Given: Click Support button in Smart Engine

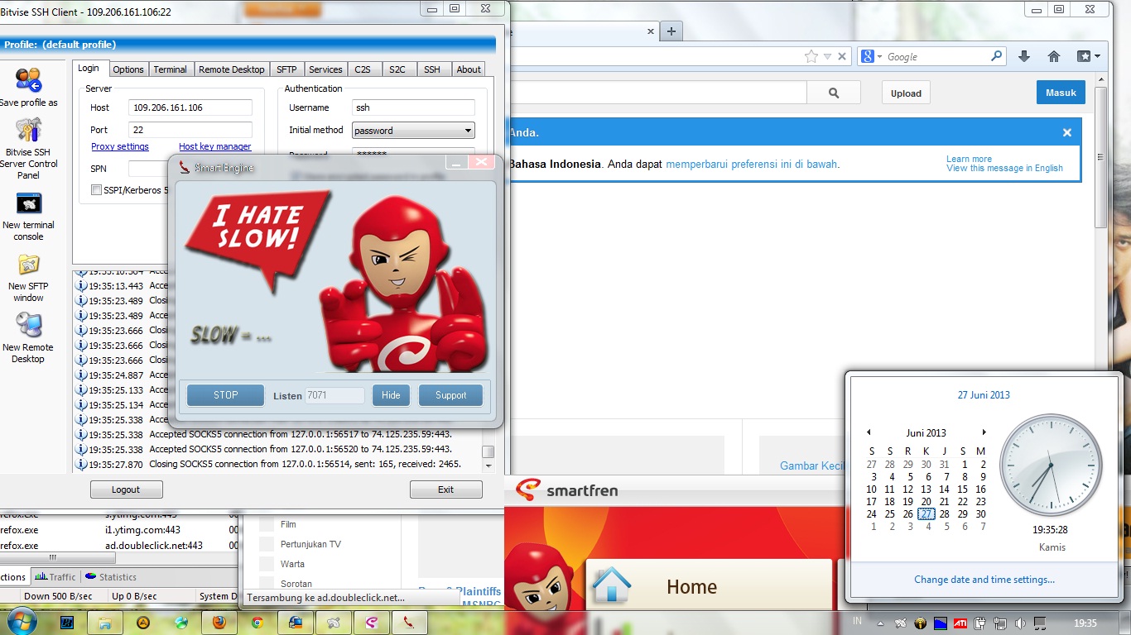Looking at the screenshot, I should (450, 395).
